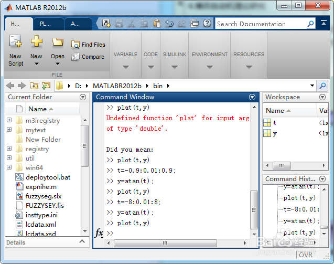
Task: Expand the mytext folder
Action: [x=9, y=130]
